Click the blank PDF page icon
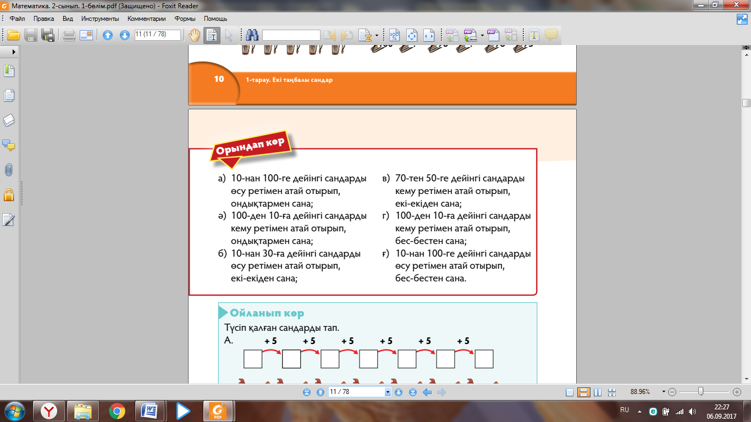The image size is (751, 422). tap(493, 35)
